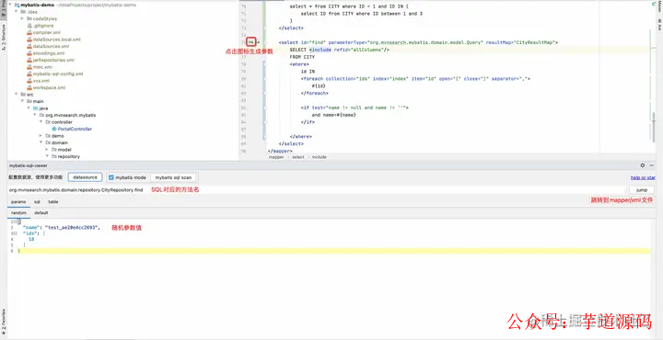Screen dimensions: 663x340
Task: Open the Maven tool window tab
Action: (659, 6)
